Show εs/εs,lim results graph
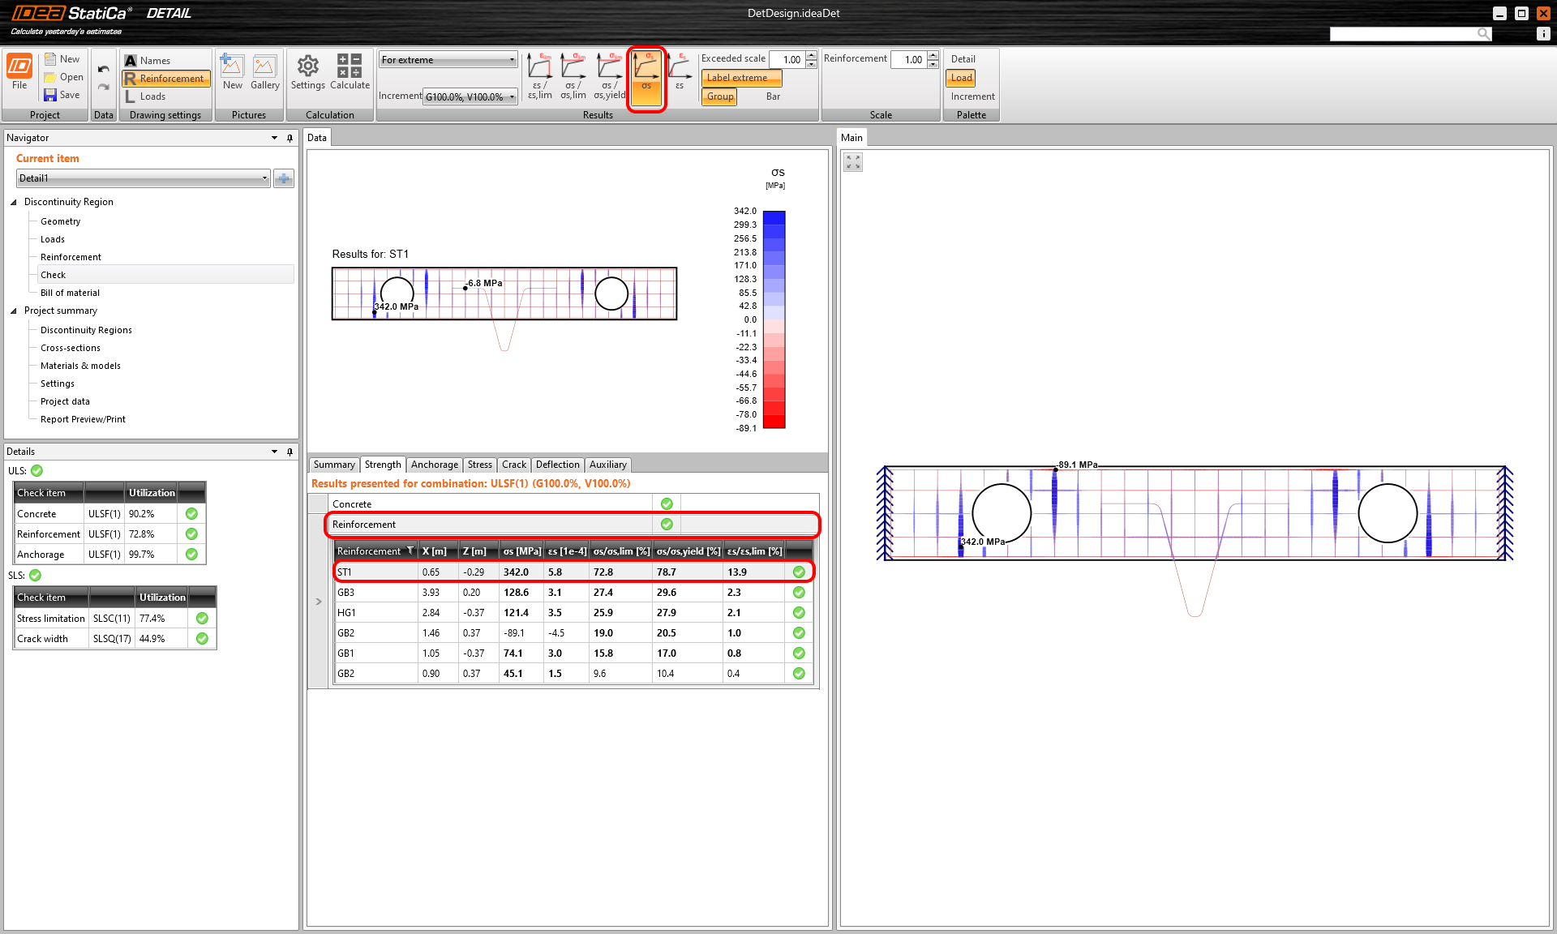This screenshot has height=934, width=1557. (539, 75)
